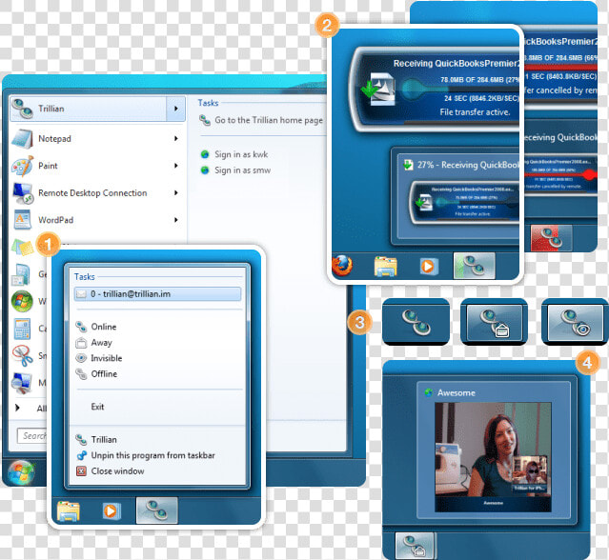Click the Trillian online status taskbar icon
The width and height of the screenshot is (609, 560).
416,322
